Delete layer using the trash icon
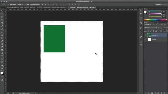168x94 pixels. point(165,93)
